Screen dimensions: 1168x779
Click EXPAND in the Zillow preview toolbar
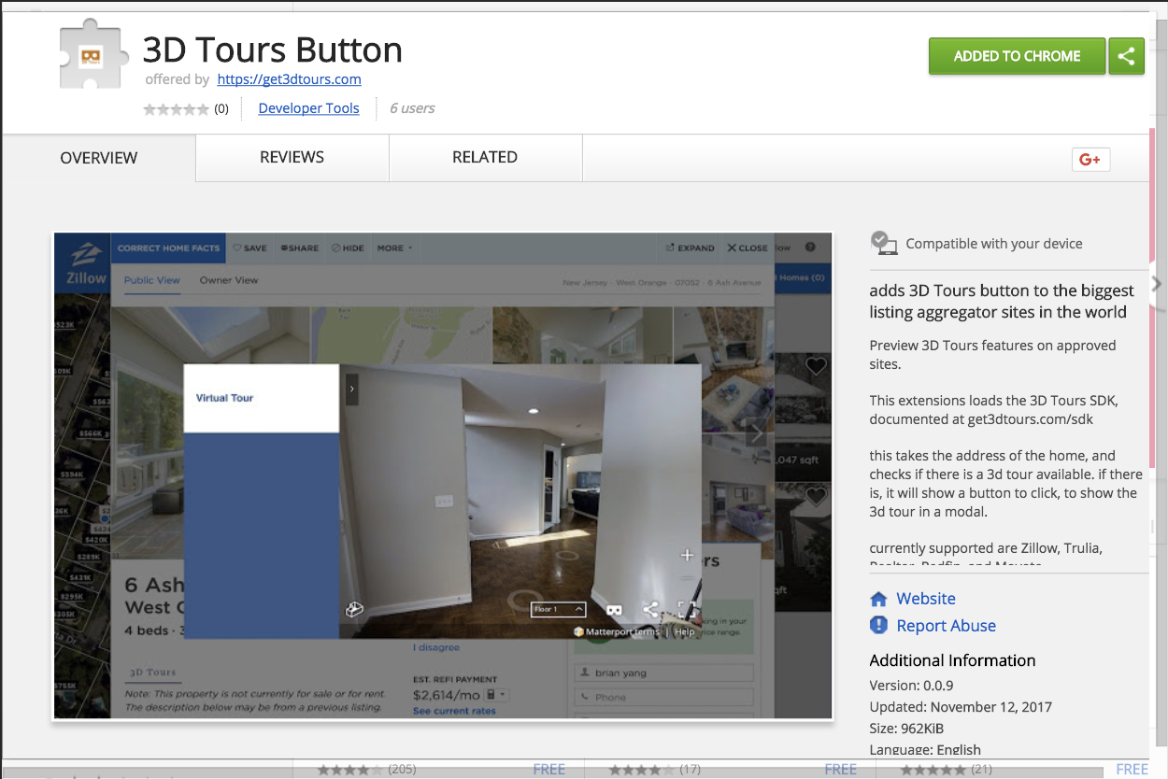(690, 248)
